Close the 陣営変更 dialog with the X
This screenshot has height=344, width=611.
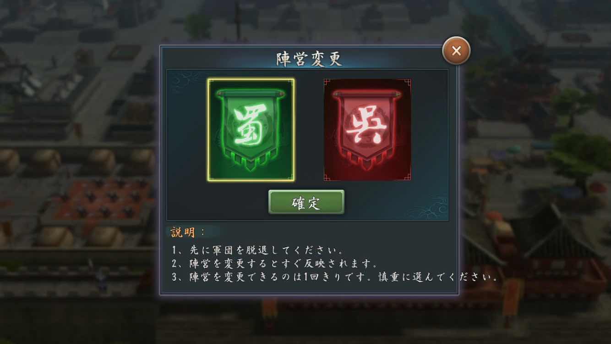[456, 50]
